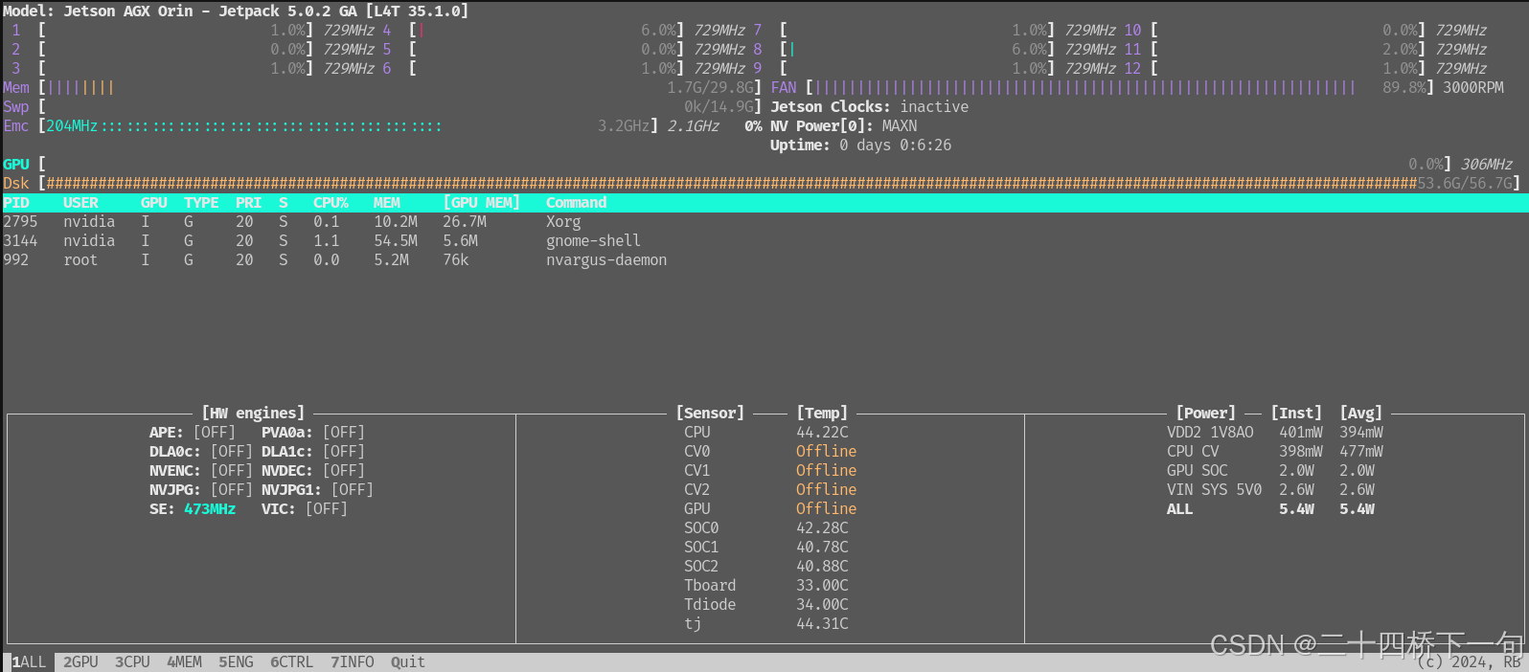Click the Dsk usage bar
The width and height of the screenshot is (1529, 672).
(x=779, y=184)
